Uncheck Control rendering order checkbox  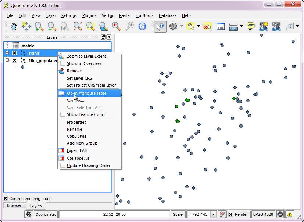pos(6,199)
